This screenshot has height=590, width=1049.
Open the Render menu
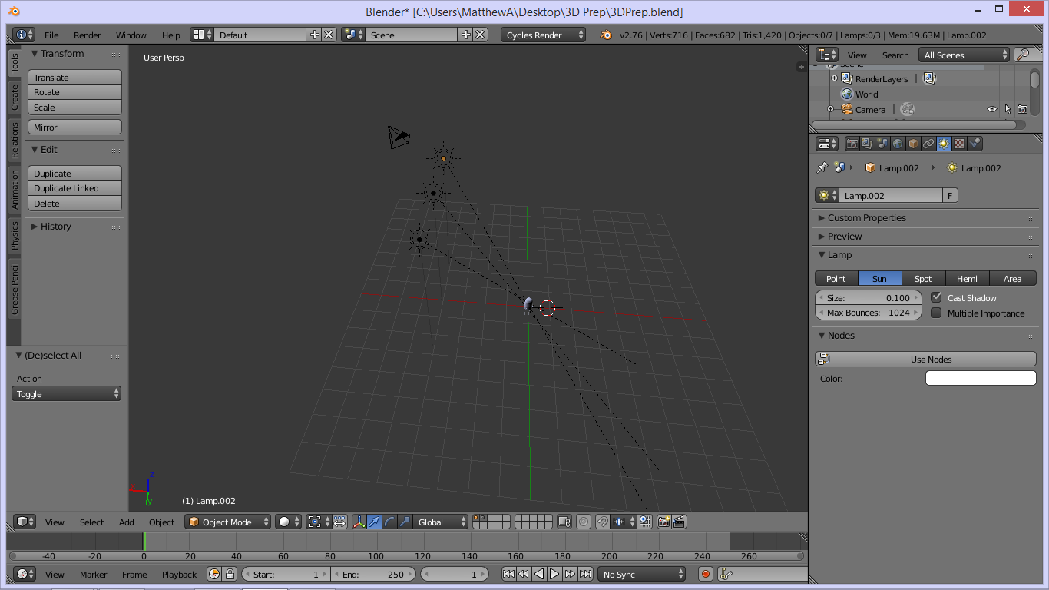[x=88, y=35]
